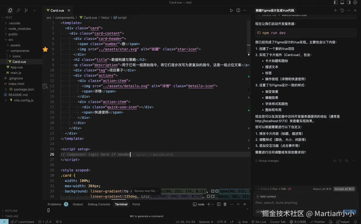Image resolution: width=361 pixels, height=224 pixels.
Task: Split the terminal
Action: click(219, 204)
